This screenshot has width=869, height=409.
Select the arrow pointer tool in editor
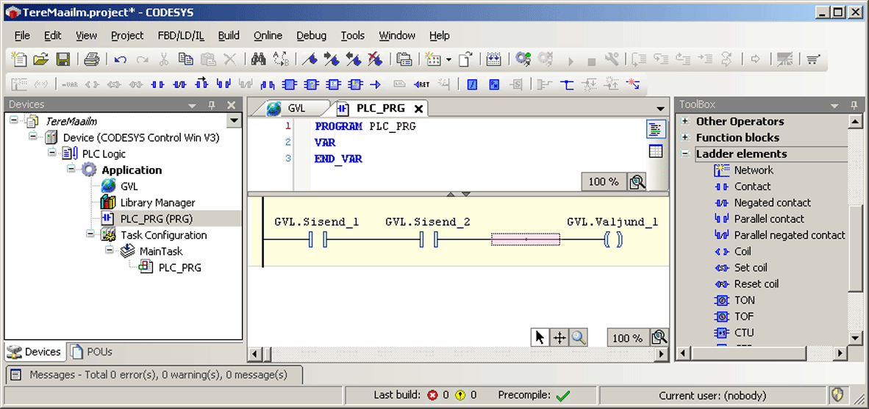[539, 338]
